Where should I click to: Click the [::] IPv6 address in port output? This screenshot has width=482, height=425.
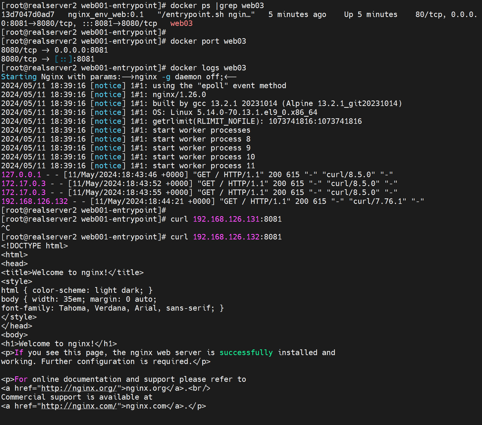(63, 59)
